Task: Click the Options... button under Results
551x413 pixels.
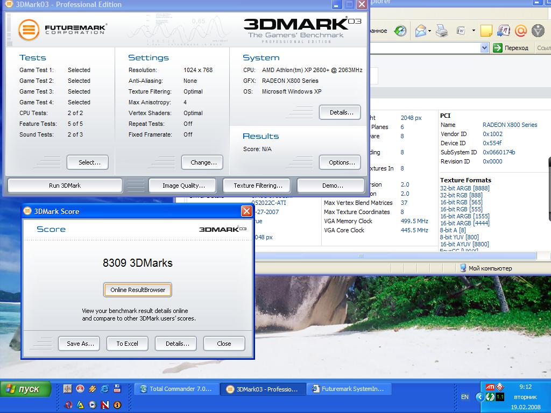Action: [x=340, y=162]
